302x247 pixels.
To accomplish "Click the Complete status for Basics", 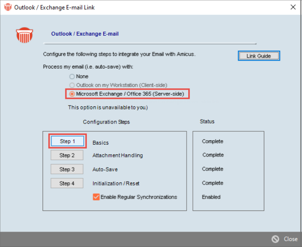I will pos(212,142).
